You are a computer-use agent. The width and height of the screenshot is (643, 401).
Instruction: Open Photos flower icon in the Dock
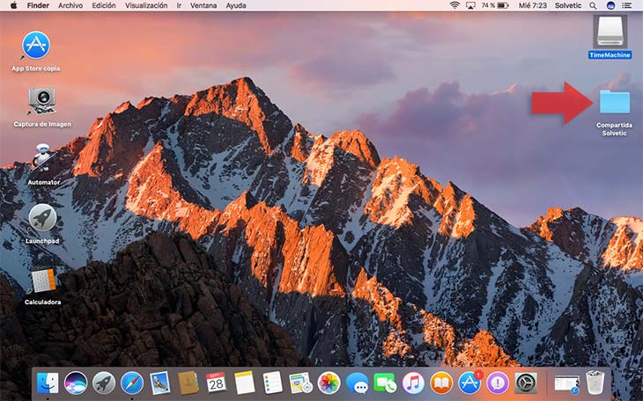coord(329,383)
